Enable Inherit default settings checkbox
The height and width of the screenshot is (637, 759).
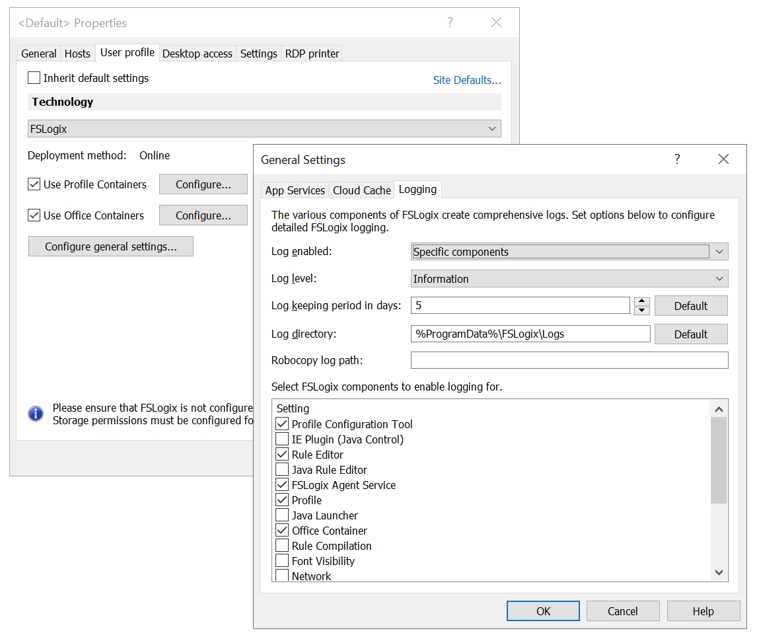click(34, 78)
